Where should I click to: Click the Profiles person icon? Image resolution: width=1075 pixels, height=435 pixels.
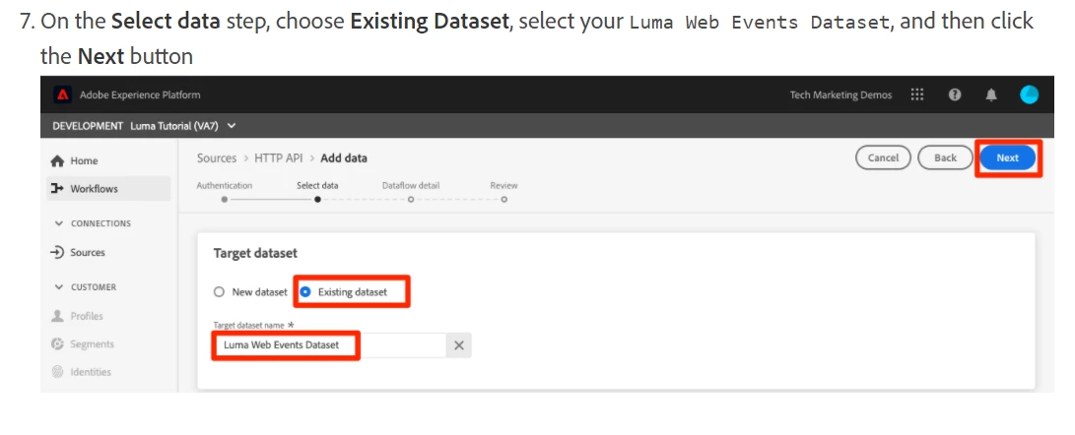57,316
